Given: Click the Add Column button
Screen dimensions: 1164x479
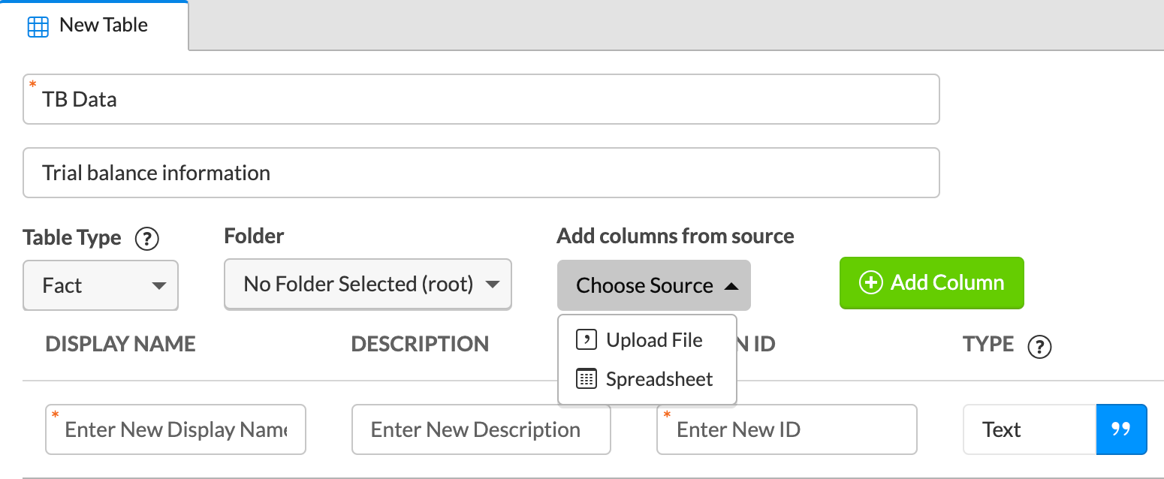Looking at the screenshot, I should 931,283.
